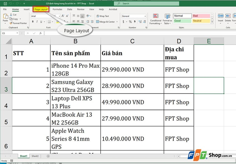Switch to the Data tab
This screenshot has height=164, width=236.
tap(70, 9)
